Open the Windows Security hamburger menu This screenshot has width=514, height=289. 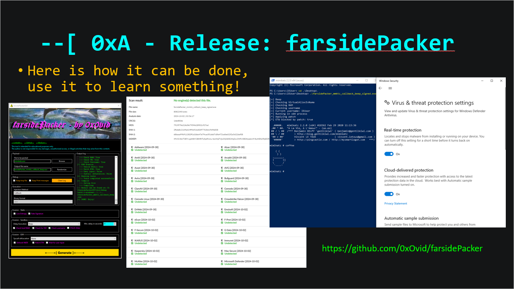(390, 88)
